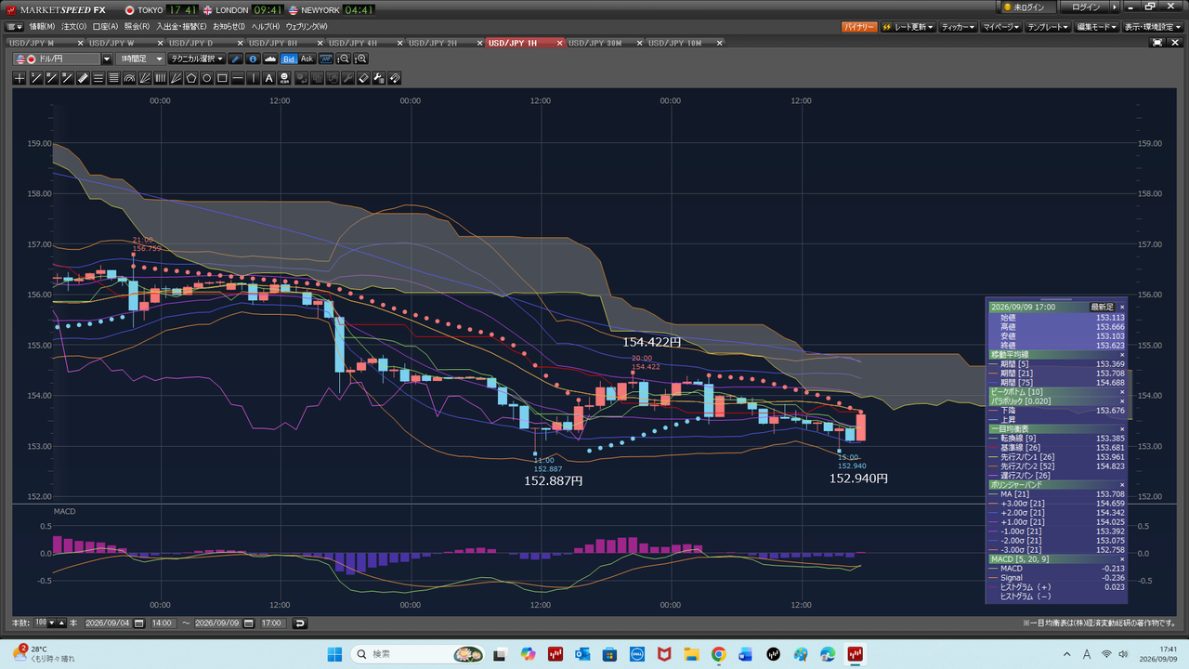The height and width of the screenshot is (669, 1189).
Task: Open Google Chrome from the taskbar
Action: click(x=719, y=654)
